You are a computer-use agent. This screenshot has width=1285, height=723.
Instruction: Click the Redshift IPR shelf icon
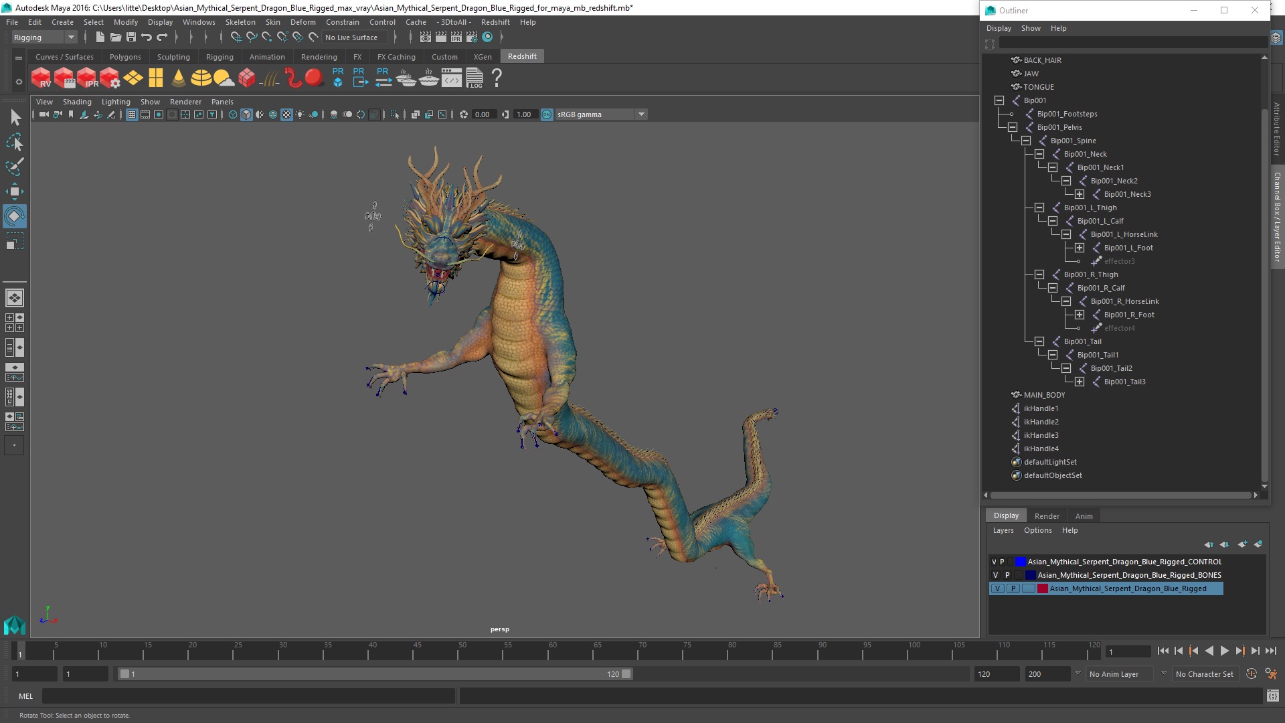click(87, 78)
